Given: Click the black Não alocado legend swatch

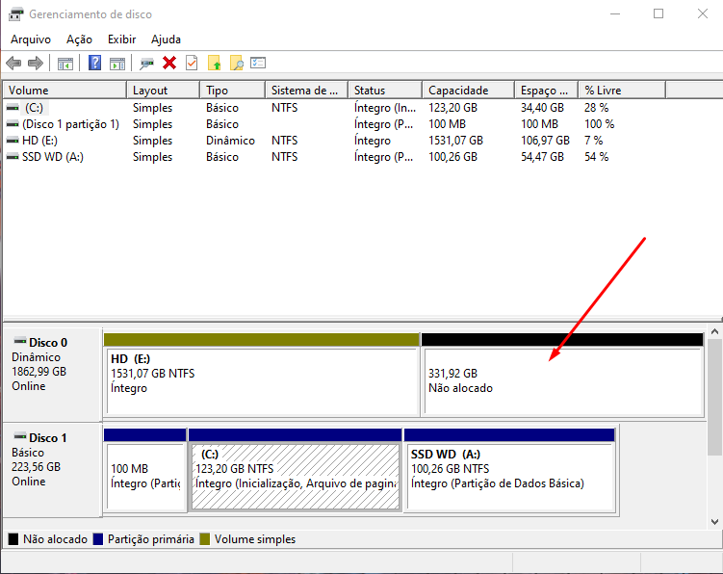Looking at the screenshot, I should tap(13, 539).
